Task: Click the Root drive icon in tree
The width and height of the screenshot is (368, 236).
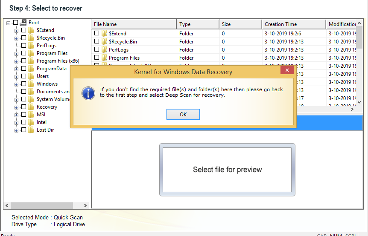Action: [x=23, y=23]
